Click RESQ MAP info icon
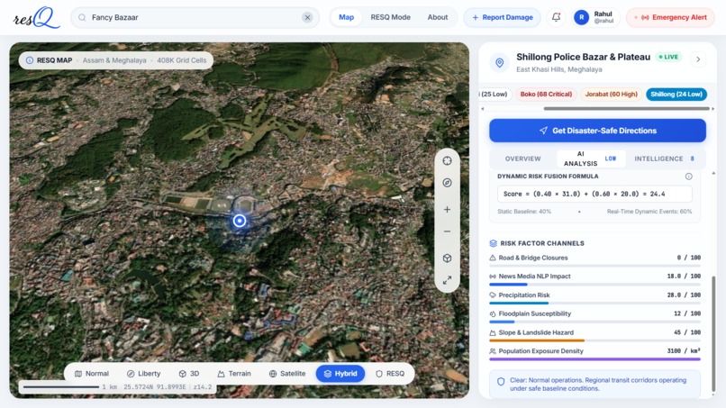 pyautogui.click(x=30, y=60)
